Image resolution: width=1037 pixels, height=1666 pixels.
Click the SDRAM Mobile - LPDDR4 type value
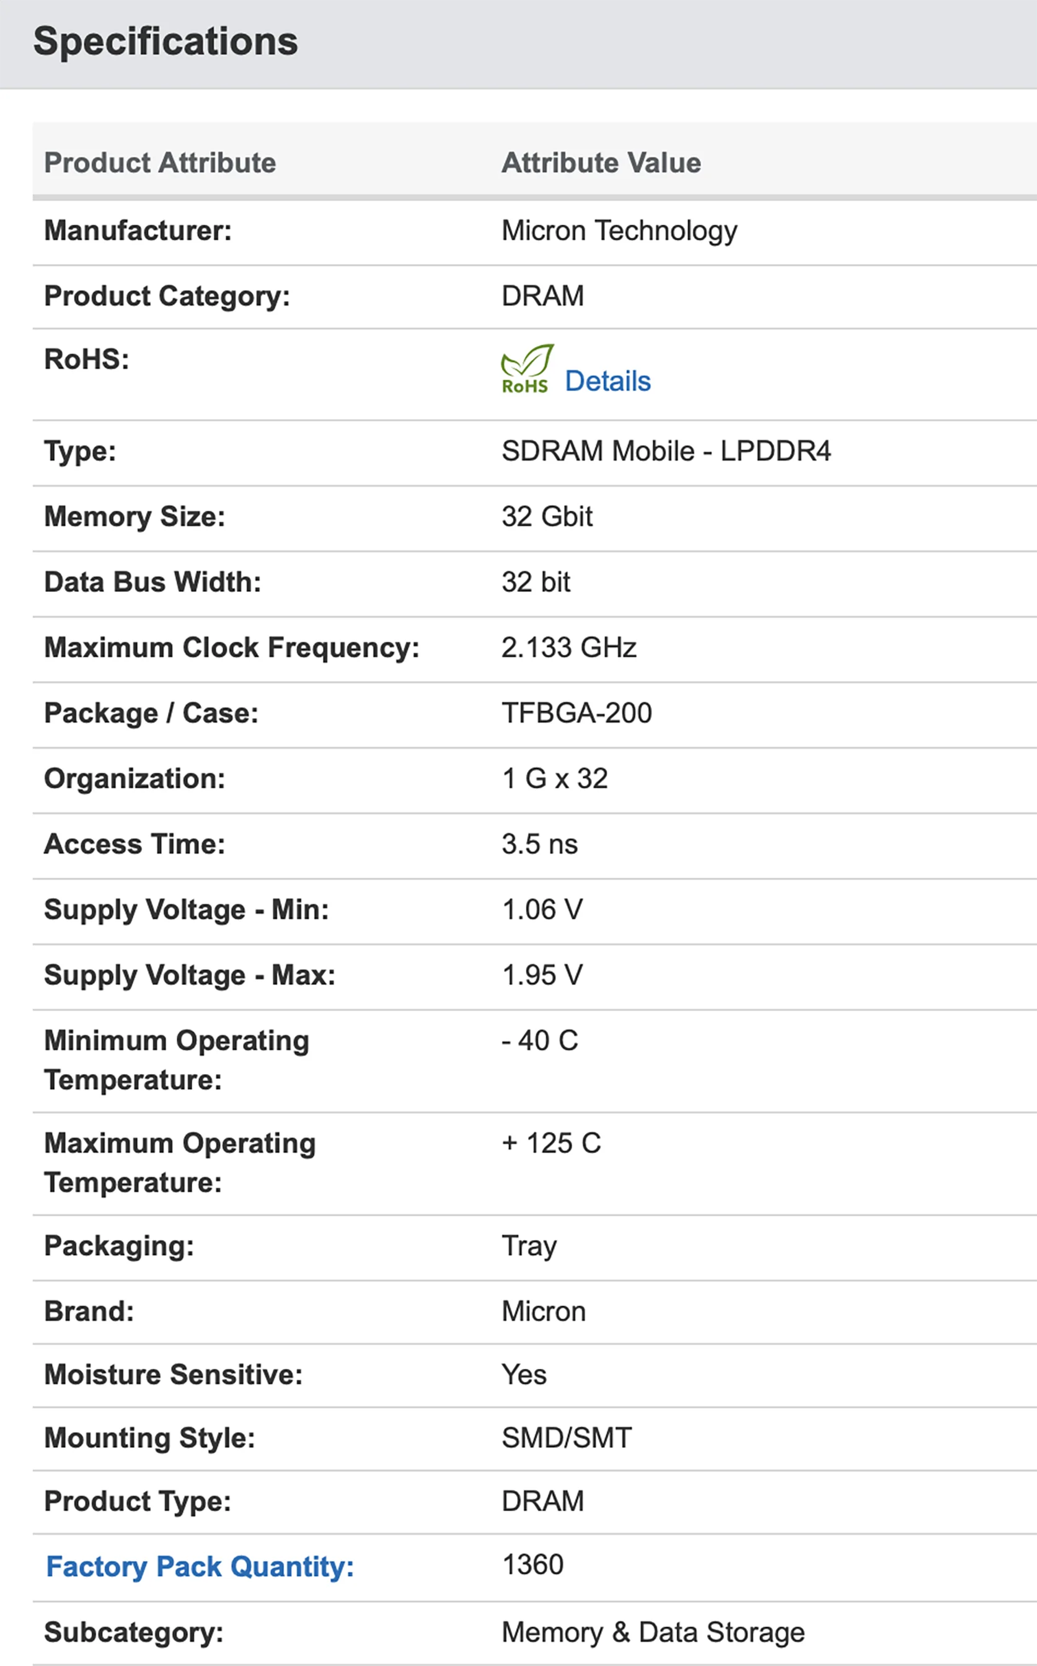[665, 451]
